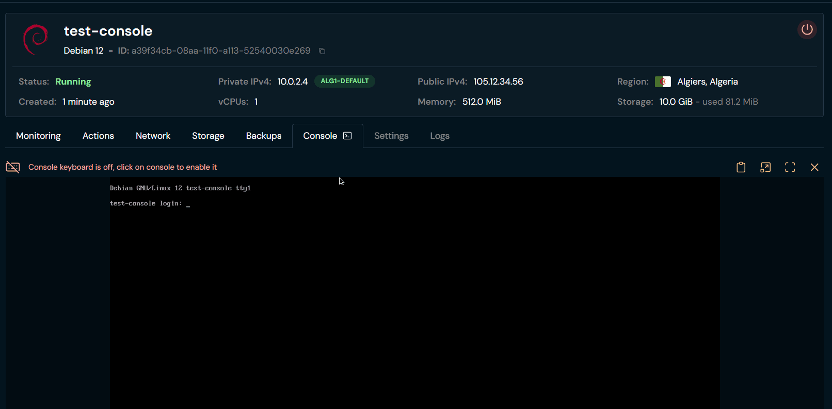832x409 pixels.
Task: Toggle console fullscreen mode
Action: (790, 167)
